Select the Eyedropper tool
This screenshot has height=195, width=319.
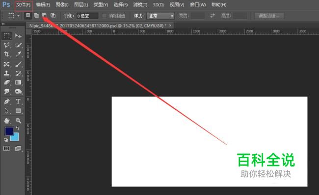pos(18,54)
